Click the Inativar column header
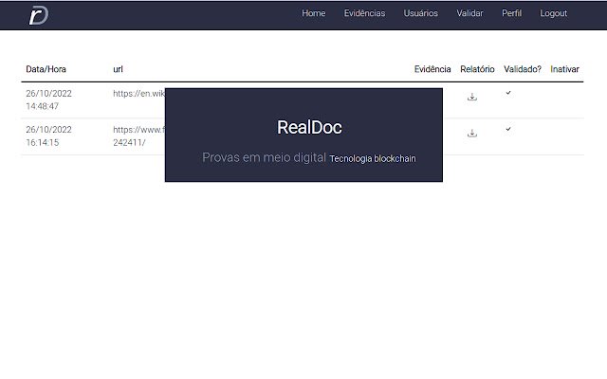The image size is (607, 379). (x=564, y=69)
